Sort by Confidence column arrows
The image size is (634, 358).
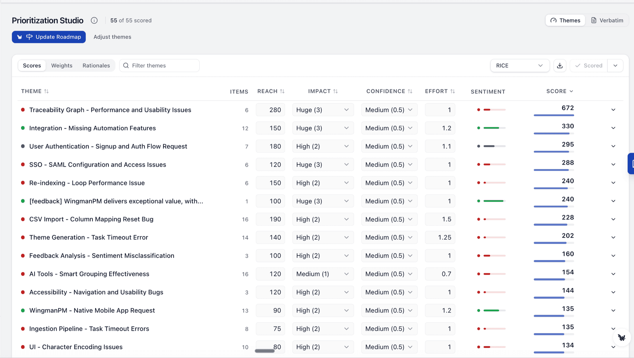[x=410, y=91]
